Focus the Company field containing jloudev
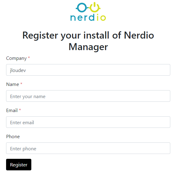Screen dimensions: 180x174 click(88, 70)
